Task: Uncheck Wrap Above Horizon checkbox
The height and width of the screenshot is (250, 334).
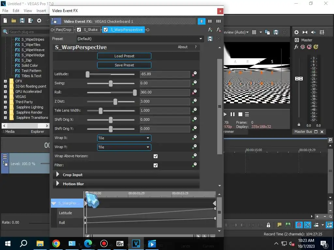Action: (156, 156)
